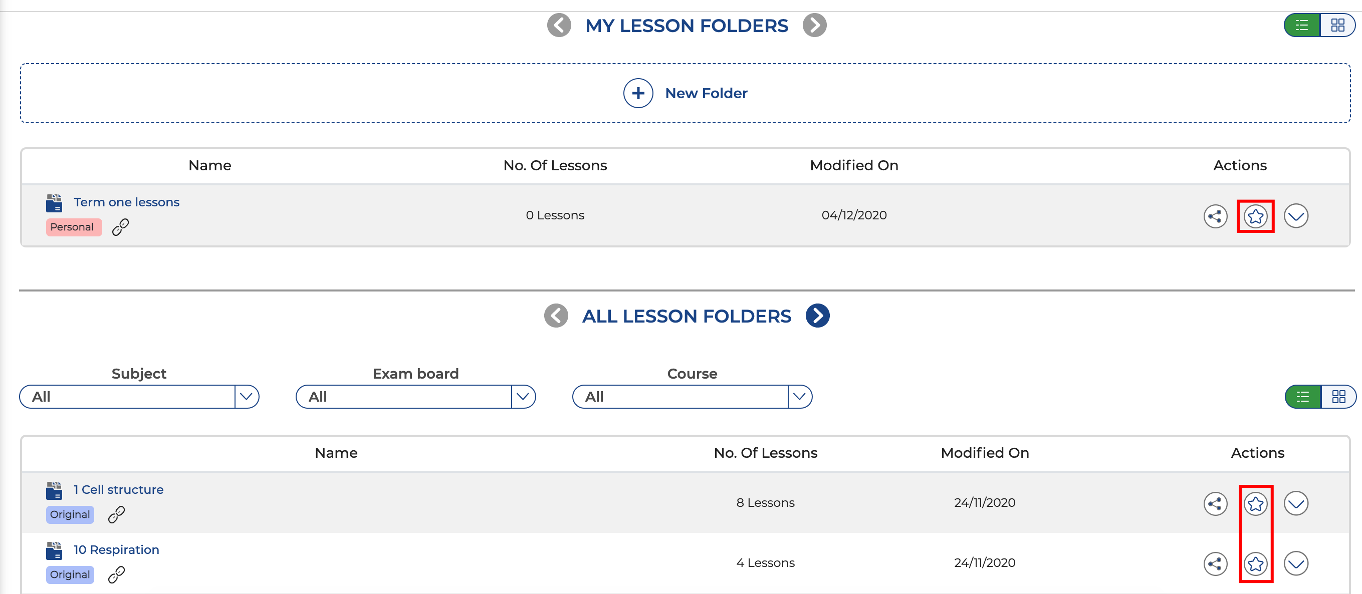Expand actions for 10 Respiration folder
The height and width of the screenshot is (594, 1362).
[1296, 564]
